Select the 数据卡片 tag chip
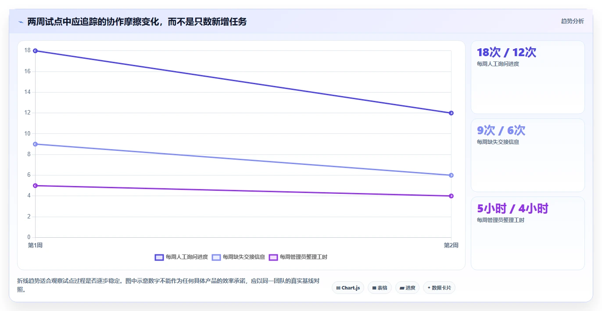Viewport: 602px width, 311px height. click(439, 288)
